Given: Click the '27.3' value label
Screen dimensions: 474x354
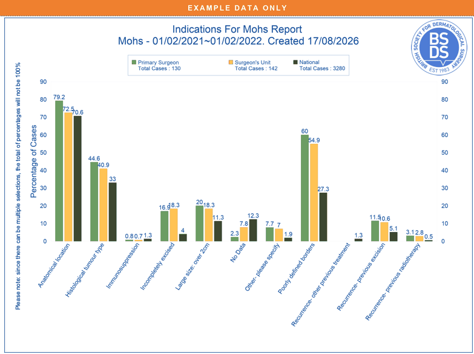Looking at the screenshot, I should tap(323, 189).
